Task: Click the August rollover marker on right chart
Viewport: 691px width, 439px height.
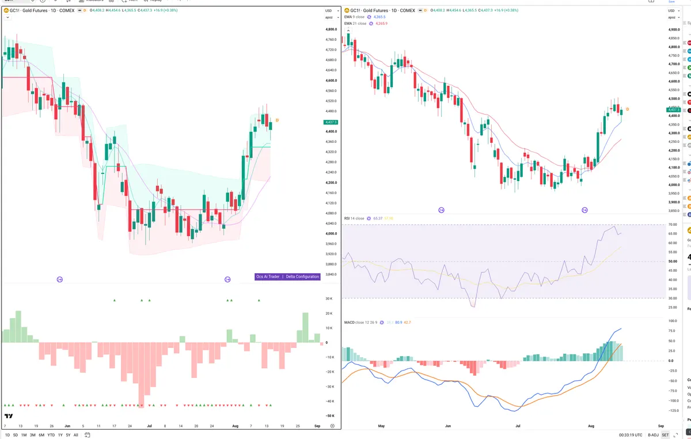Action: coord(585,210)
